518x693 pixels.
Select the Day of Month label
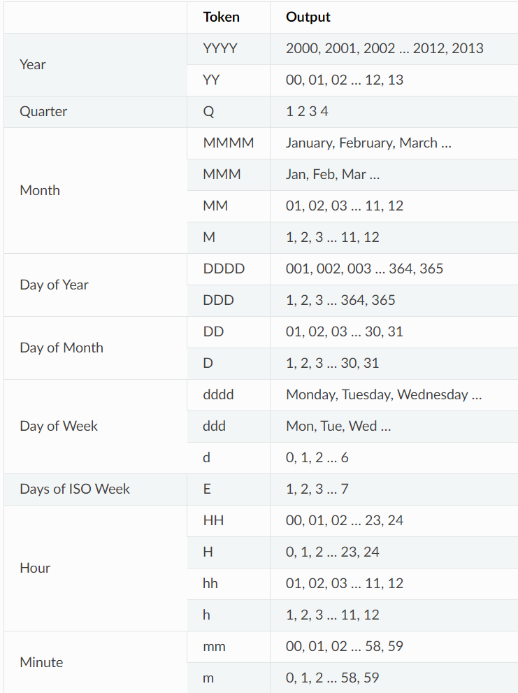tap(62, 348)
